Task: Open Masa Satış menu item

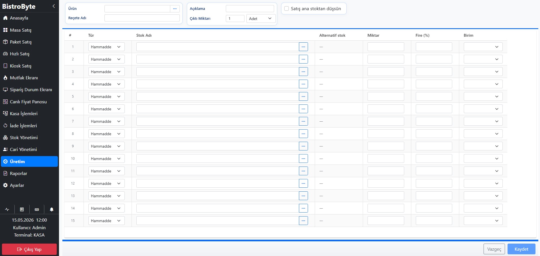Action: pos(29,30)
